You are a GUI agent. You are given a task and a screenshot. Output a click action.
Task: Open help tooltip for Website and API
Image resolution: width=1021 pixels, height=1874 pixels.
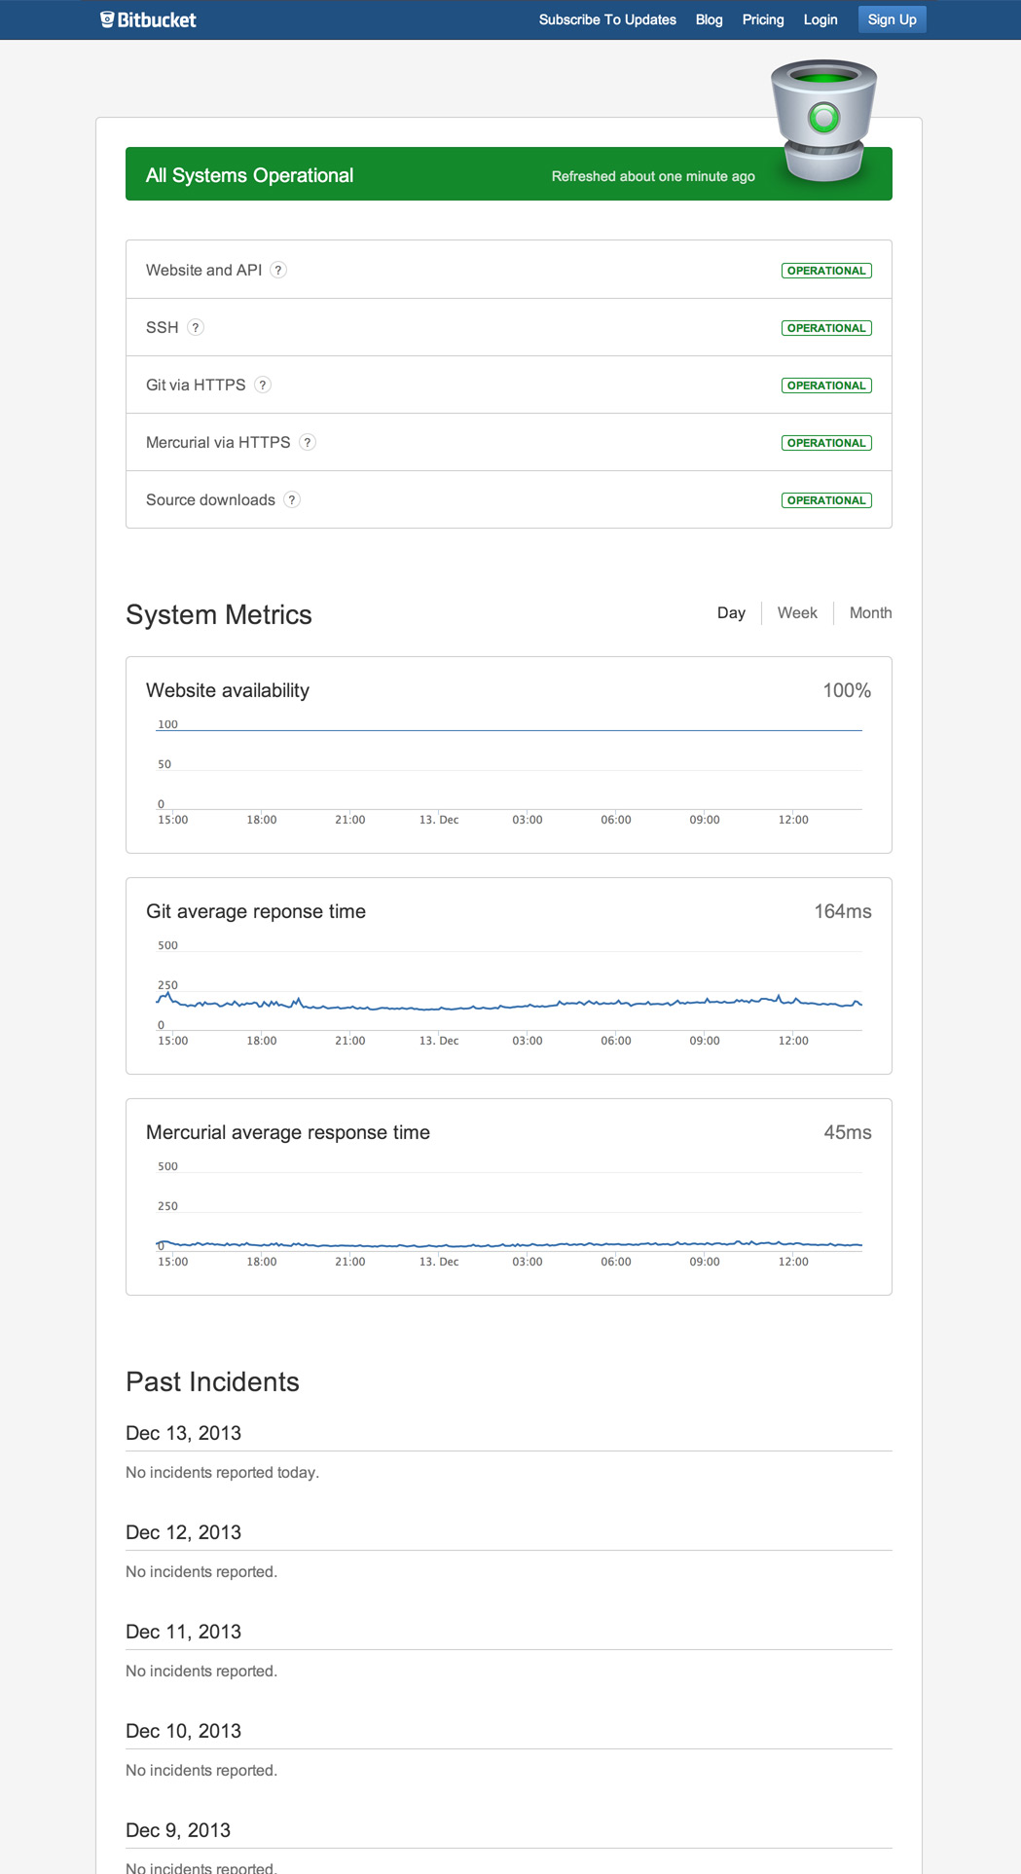click(279, 271)
